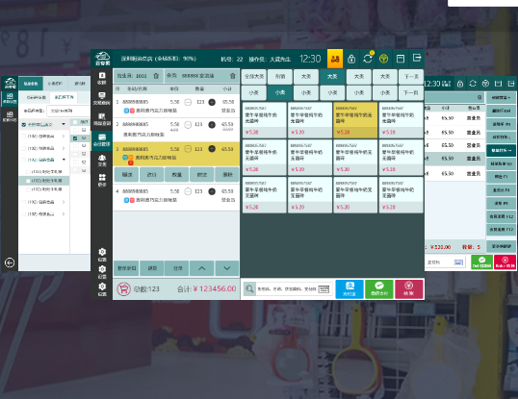Click the red cash collect button
This screenshot has width=518, height=399.
pos(408,289)
